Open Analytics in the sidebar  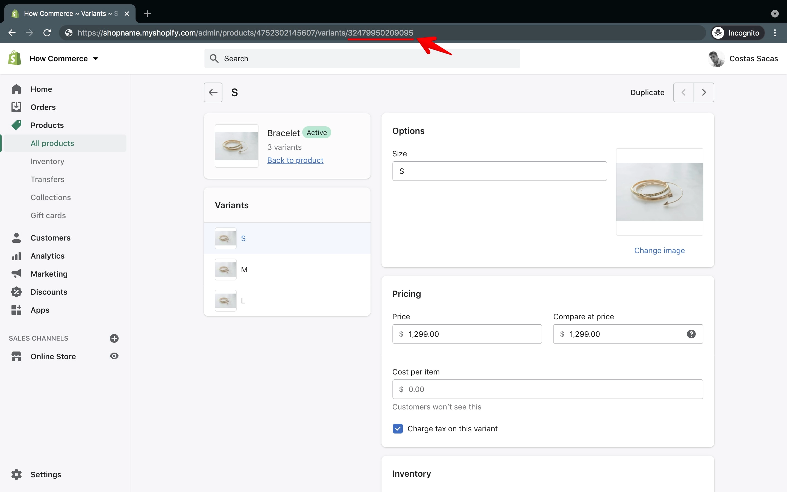(x=48, y=256)
